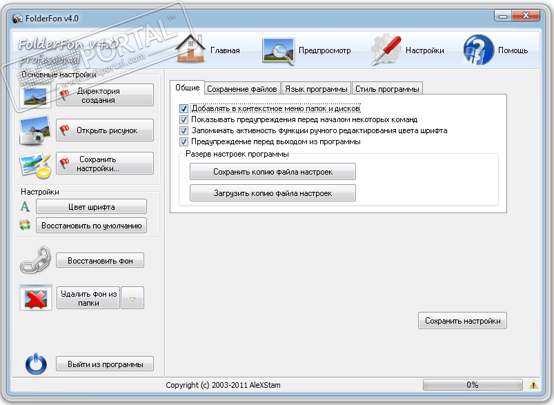The width and height of the screenshot is (554, 405).
Task: Click the Удалить фон из папки button
Action: [88, 298]
